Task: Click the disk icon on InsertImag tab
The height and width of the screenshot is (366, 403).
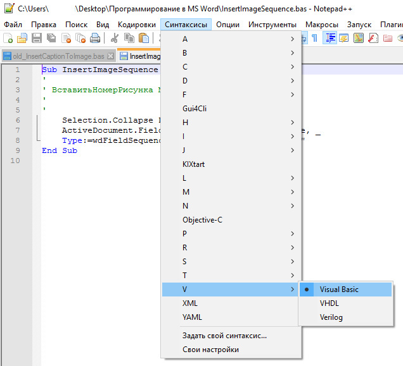Action: 124,56
